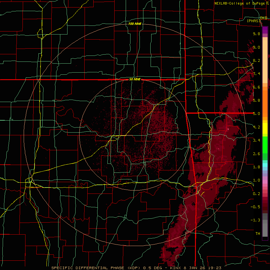The width and height of the screenshot is (270, 270).
Task: Pick the orange color band near 5.8
Action: (265, 102)
